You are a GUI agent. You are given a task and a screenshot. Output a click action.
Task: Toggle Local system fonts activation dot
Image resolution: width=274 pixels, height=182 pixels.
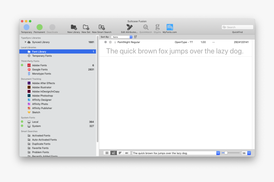[22, 122]
